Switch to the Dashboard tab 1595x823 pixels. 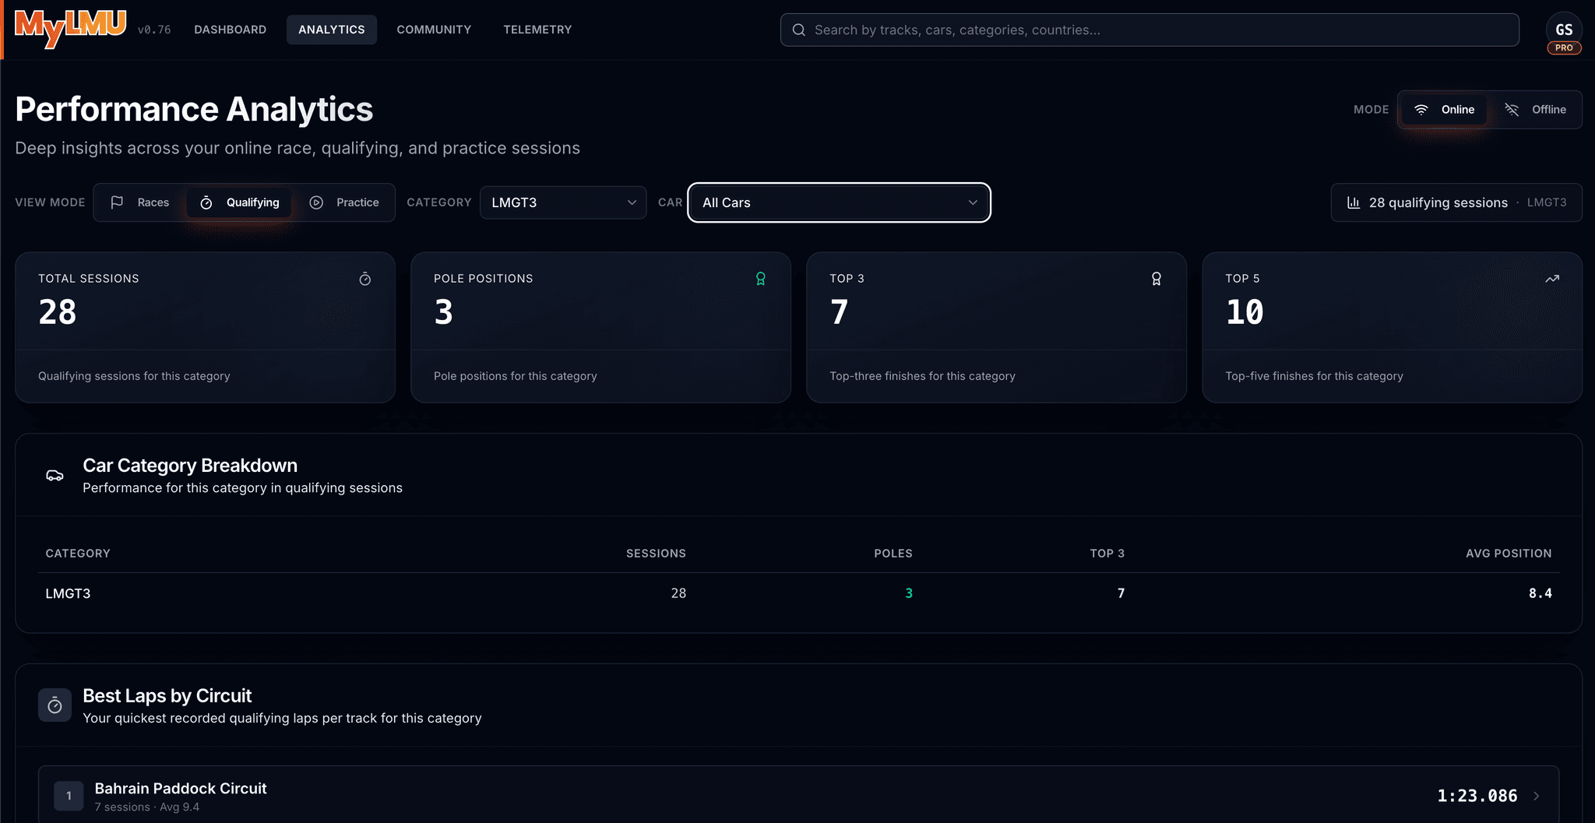(231, 30)
